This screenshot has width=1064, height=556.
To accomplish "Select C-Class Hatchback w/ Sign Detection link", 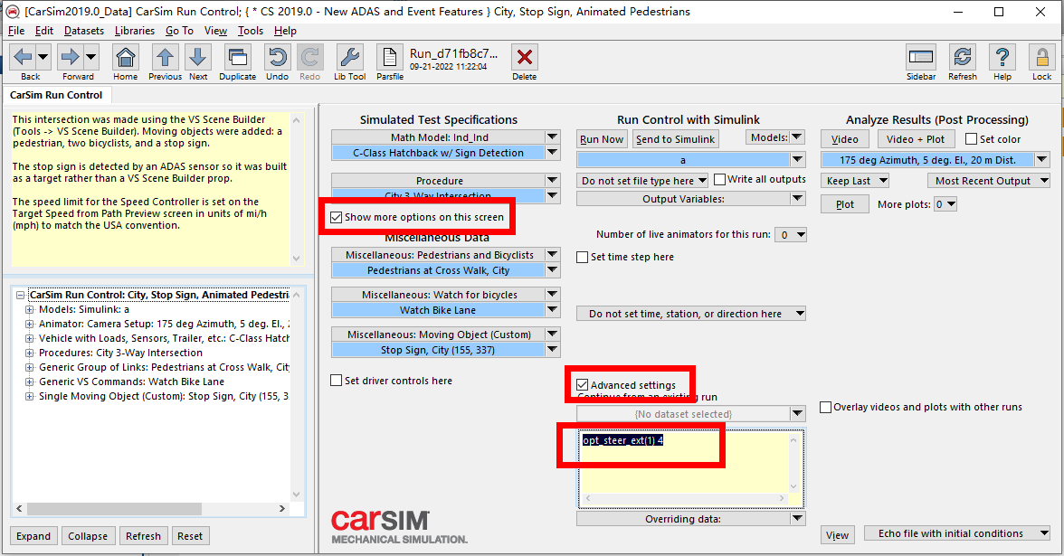I will (438, 154).
